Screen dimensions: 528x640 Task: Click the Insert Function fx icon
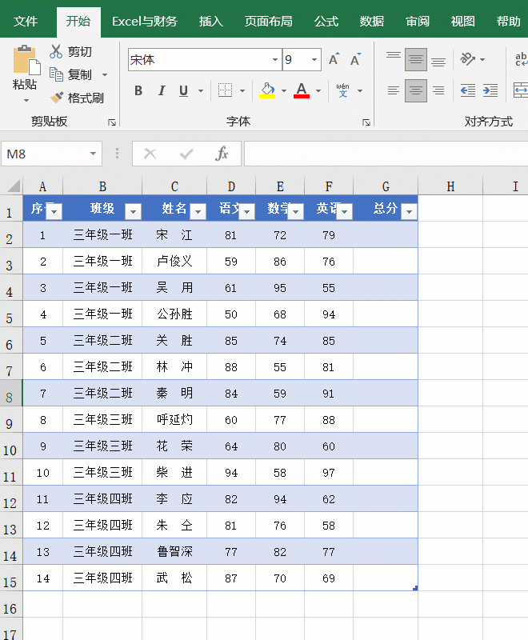(x=222, y=154)
